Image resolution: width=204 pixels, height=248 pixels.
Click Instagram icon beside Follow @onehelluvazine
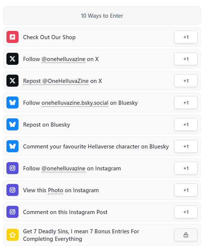(x=12, y=168)
